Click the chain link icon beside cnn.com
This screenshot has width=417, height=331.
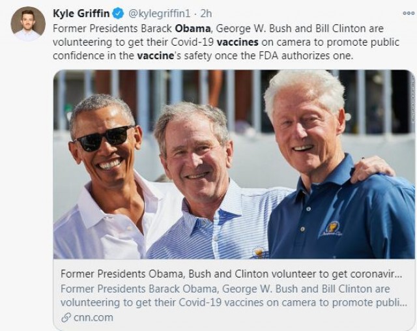66,318
